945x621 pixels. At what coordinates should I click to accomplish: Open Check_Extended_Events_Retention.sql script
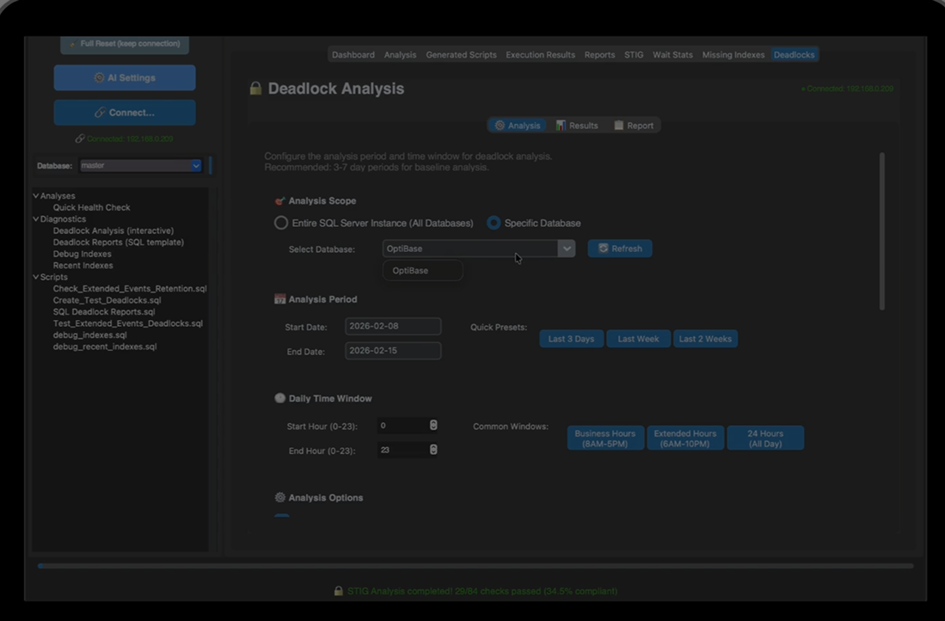(x=130, y=289)
